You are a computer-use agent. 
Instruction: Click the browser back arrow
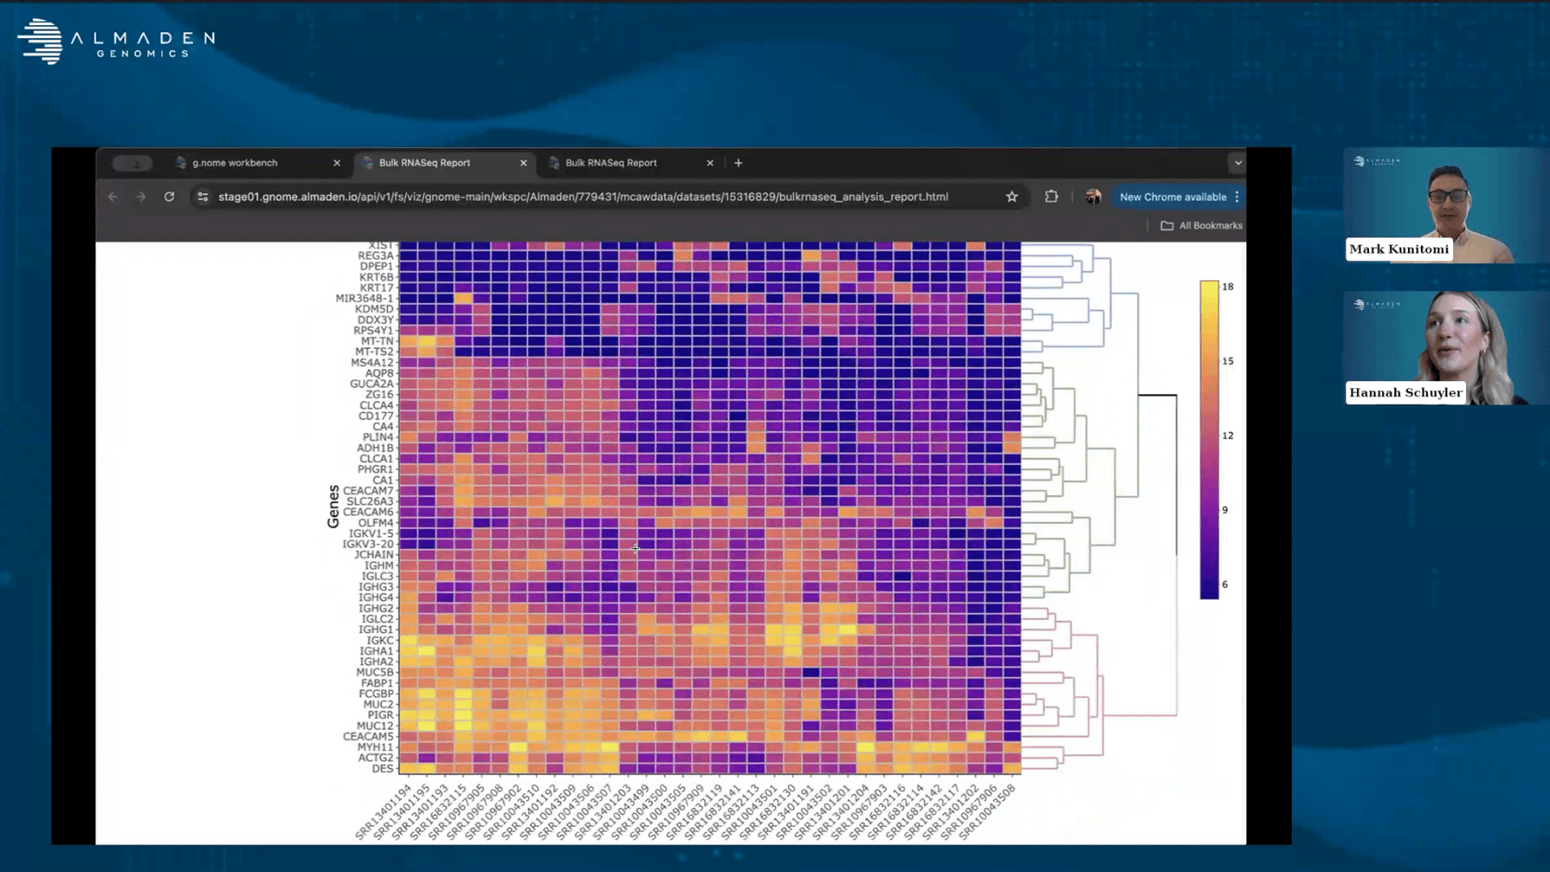pyautogui.click(x=113, y=197)
